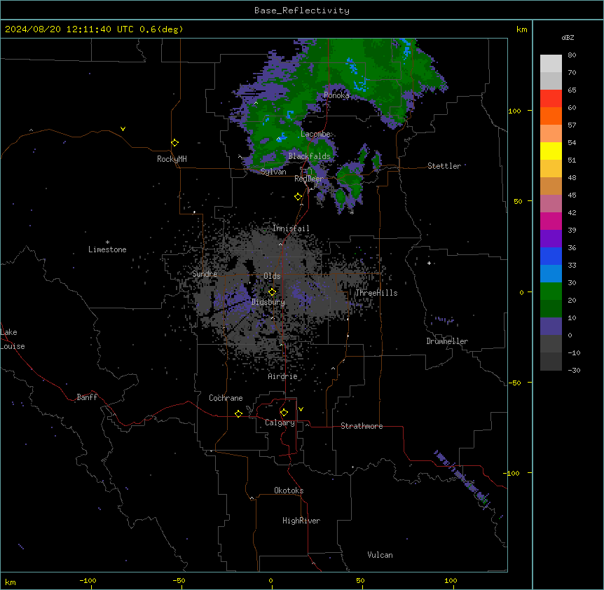Click the Vulcan city label
Image resolution: width=604 pixels, height=590 pixels.
pos(380,555)
